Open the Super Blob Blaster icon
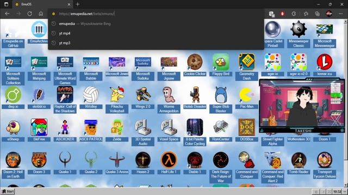Screen dimensions: 348x195 pos(221,100)
